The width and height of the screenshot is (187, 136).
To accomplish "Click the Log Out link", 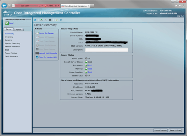I will pyautogui.click(x=180, y=16).
